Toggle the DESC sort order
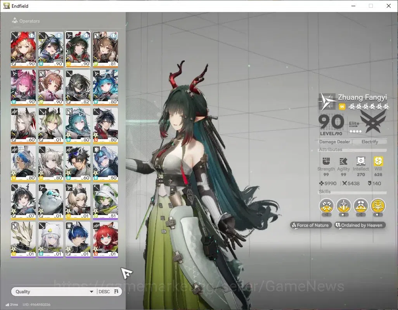Viewport: 398px width, 310px height. tap(104, 292)
